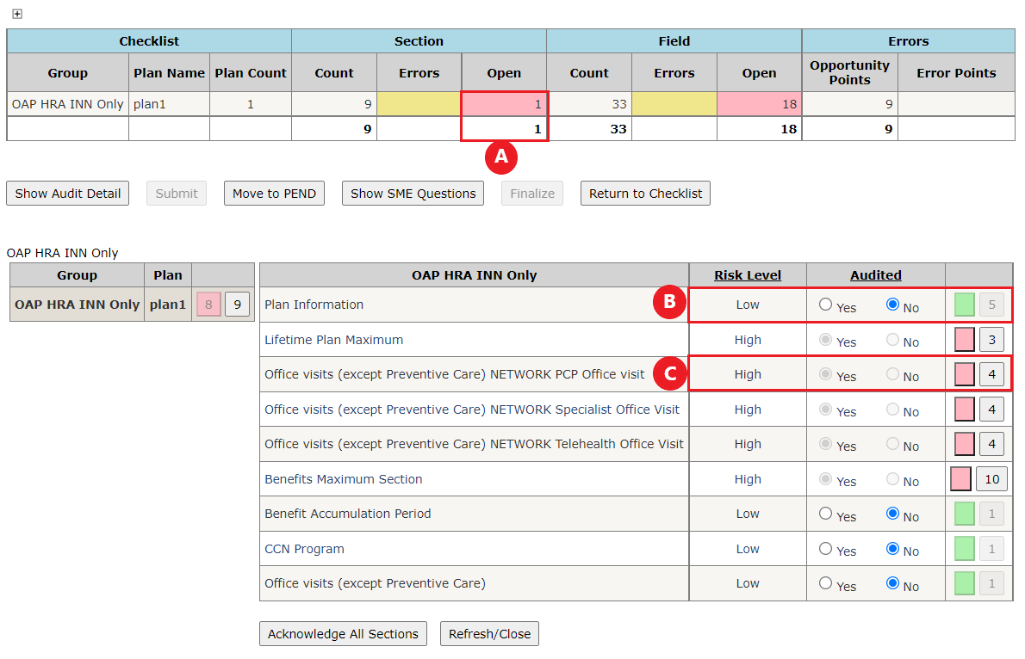Open the Benefits Maximum Section link

coord(343,478)
